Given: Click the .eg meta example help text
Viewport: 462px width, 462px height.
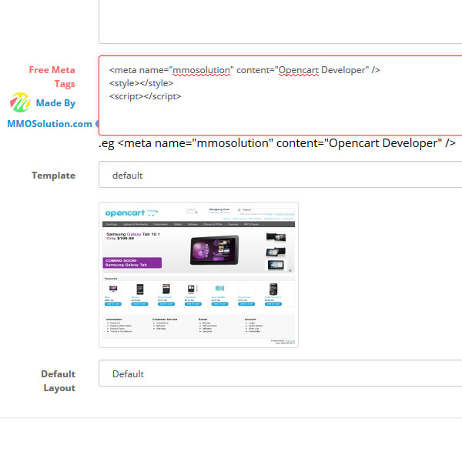Looking at the screenshot, I should 277,143.
